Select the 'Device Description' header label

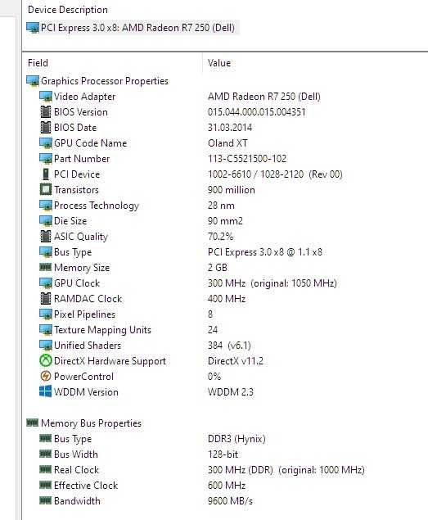click(68, 10)
